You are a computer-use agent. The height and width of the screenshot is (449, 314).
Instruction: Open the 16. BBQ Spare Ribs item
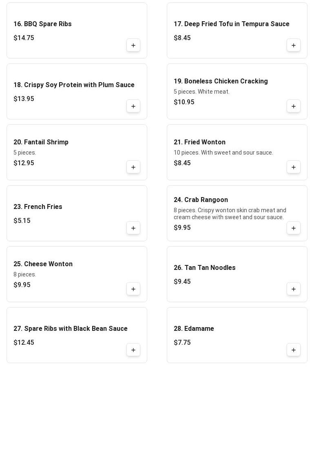(x=42, y=24)
